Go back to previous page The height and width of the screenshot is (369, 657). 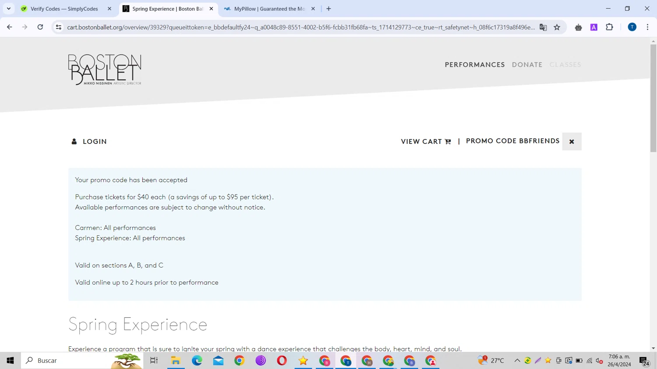(10, 27)
